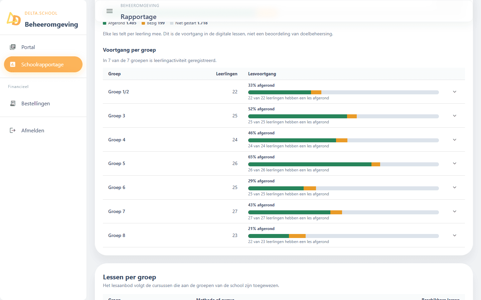Click student count 24 for Groep 4
481x300 pixels.
235,140
